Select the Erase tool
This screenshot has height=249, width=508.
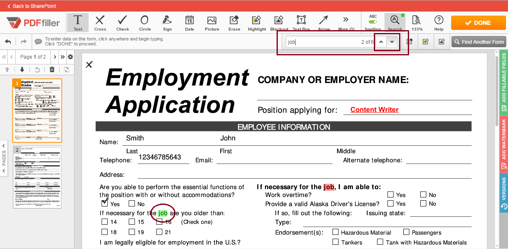[234, 23]
